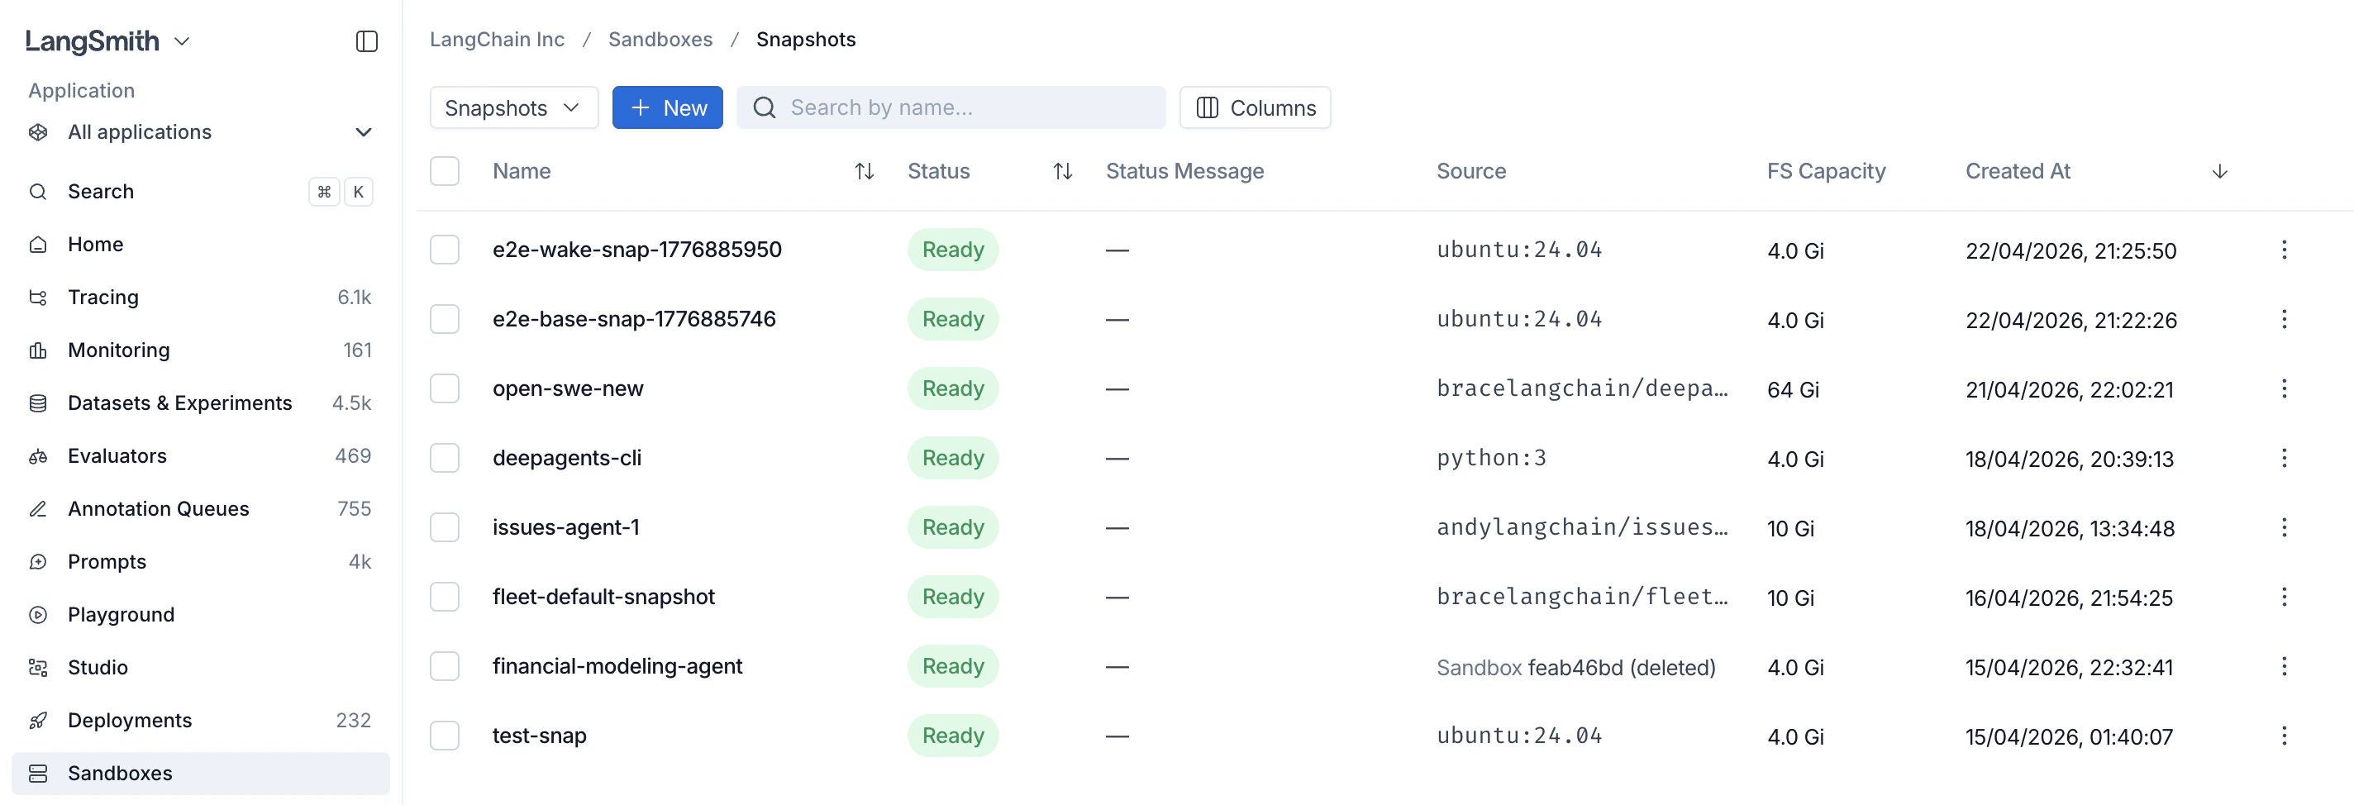
Task: Open the Columns settings
Action: [1255, 107]
